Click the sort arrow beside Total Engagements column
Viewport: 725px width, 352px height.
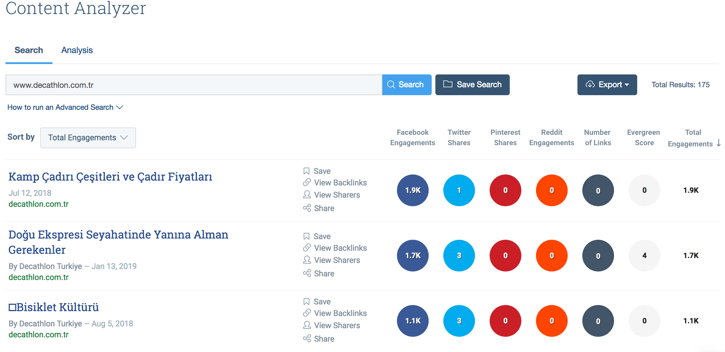719,143
